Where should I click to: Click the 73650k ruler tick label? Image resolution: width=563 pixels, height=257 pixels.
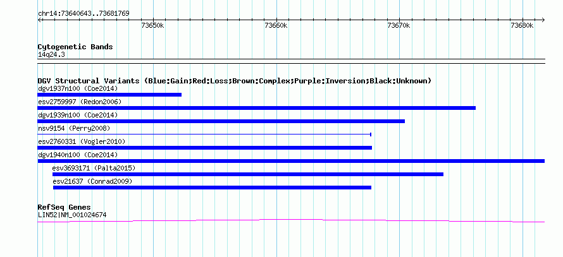pos(153,25)
